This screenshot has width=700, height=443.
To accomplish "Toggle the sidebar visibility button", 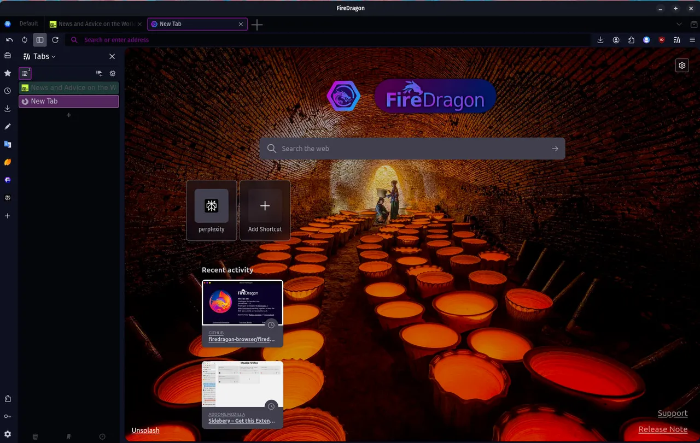I will pyautogui.click(x=40, y=40).
